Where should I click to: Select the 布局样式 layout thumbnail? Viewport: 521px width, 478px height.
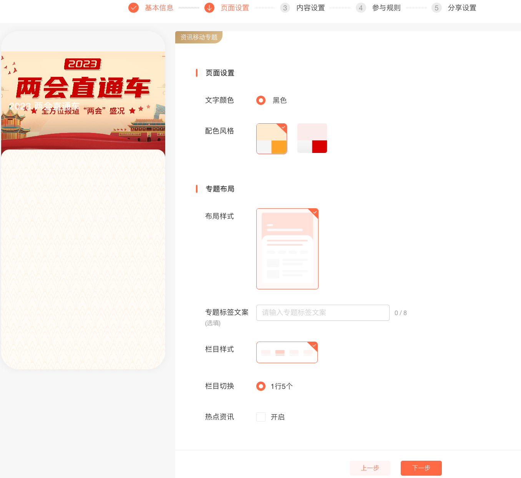(287, 249)
